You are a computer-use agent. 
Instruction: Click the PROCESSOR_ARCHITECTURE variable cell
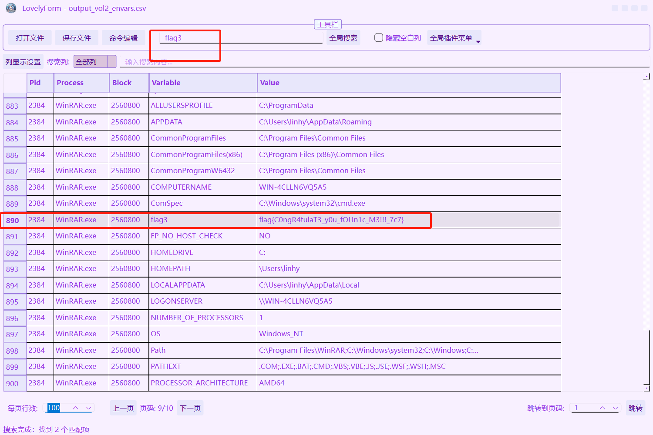tap(203, 383)
